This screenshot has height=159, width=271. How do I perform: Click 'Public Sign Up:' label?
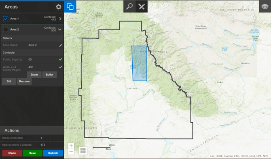pos(13,59)
